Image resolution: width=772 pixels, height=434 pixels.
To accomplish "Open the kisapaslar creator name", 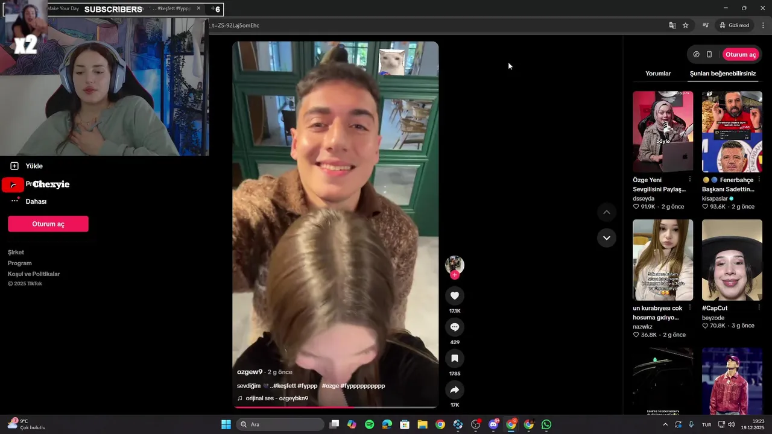I will [x=715, y=198].
